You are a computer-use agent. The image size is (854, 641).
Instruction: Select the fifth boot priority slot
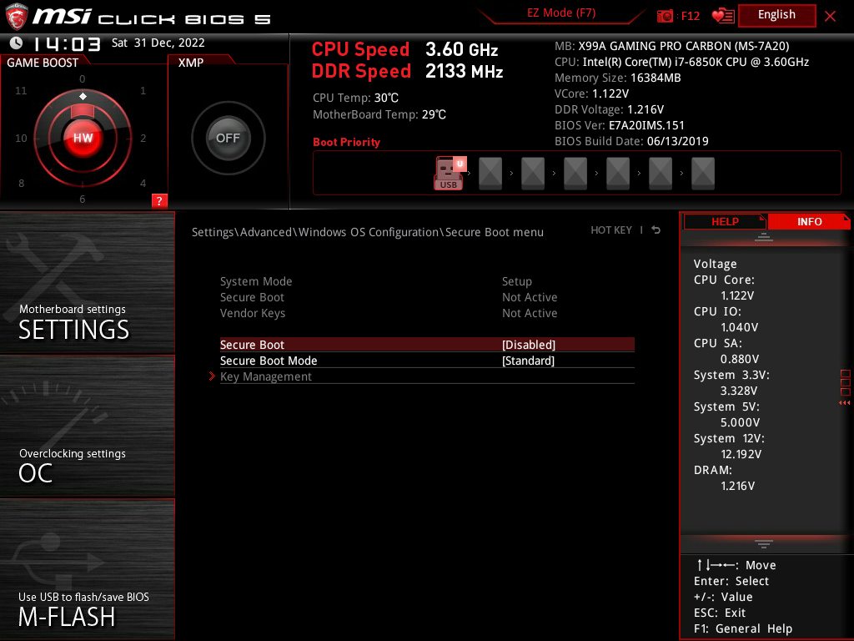tap(618, 174)
